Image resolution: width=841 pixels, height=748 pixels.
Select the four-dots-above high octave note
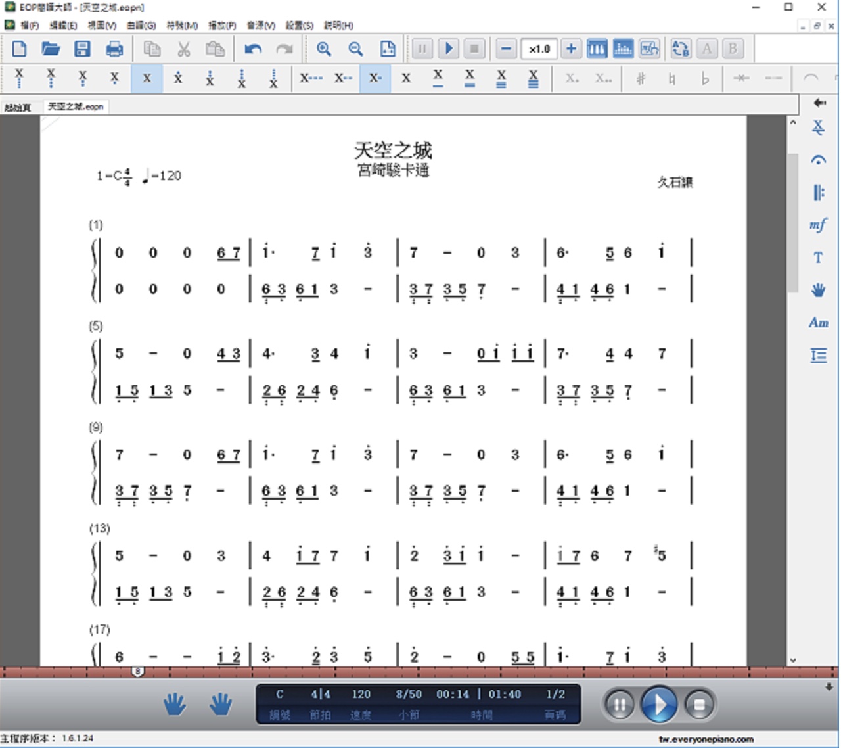coord(273,78)
